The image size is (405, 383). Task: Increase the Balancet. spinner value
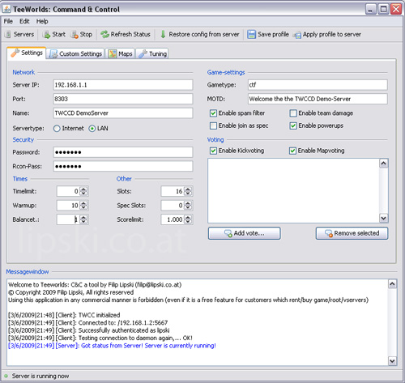(x=83, y=217)
